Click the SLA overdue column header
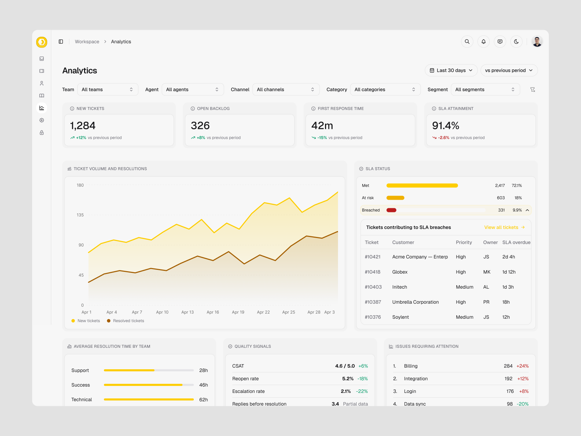 coord(516,242)
